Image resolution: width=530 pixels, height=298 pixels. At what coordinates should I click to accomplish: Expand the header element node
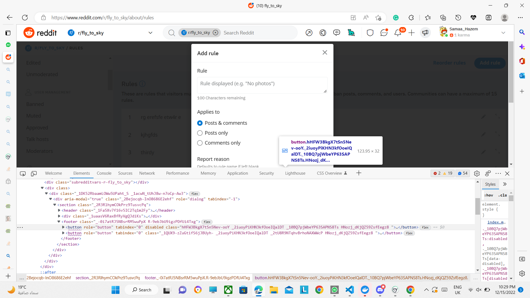tap(59, 211)
